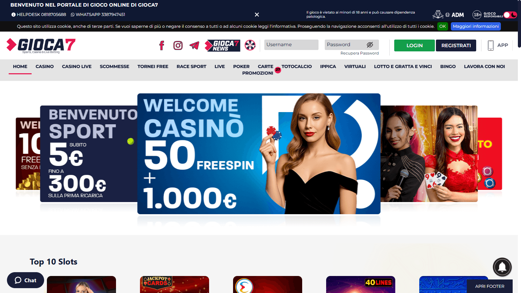
Task: Open the Instagram icon link
Action: [178, 45]
